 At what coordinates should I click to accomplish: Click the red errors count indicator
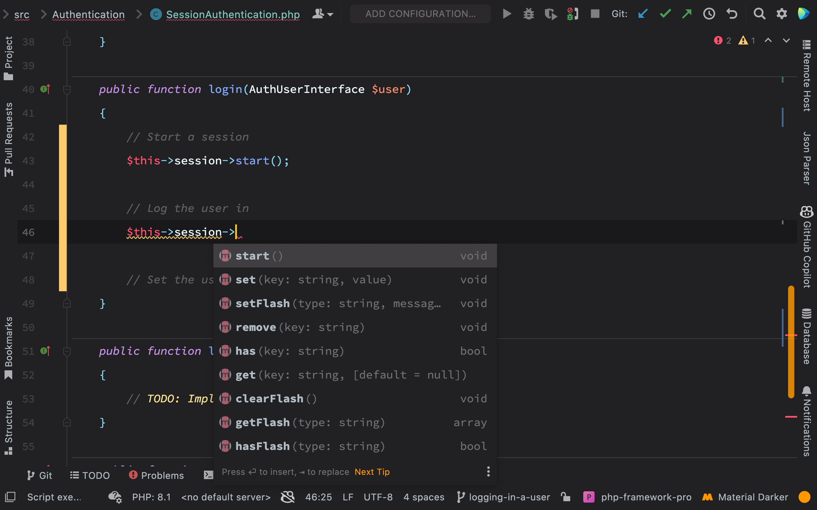723,41
